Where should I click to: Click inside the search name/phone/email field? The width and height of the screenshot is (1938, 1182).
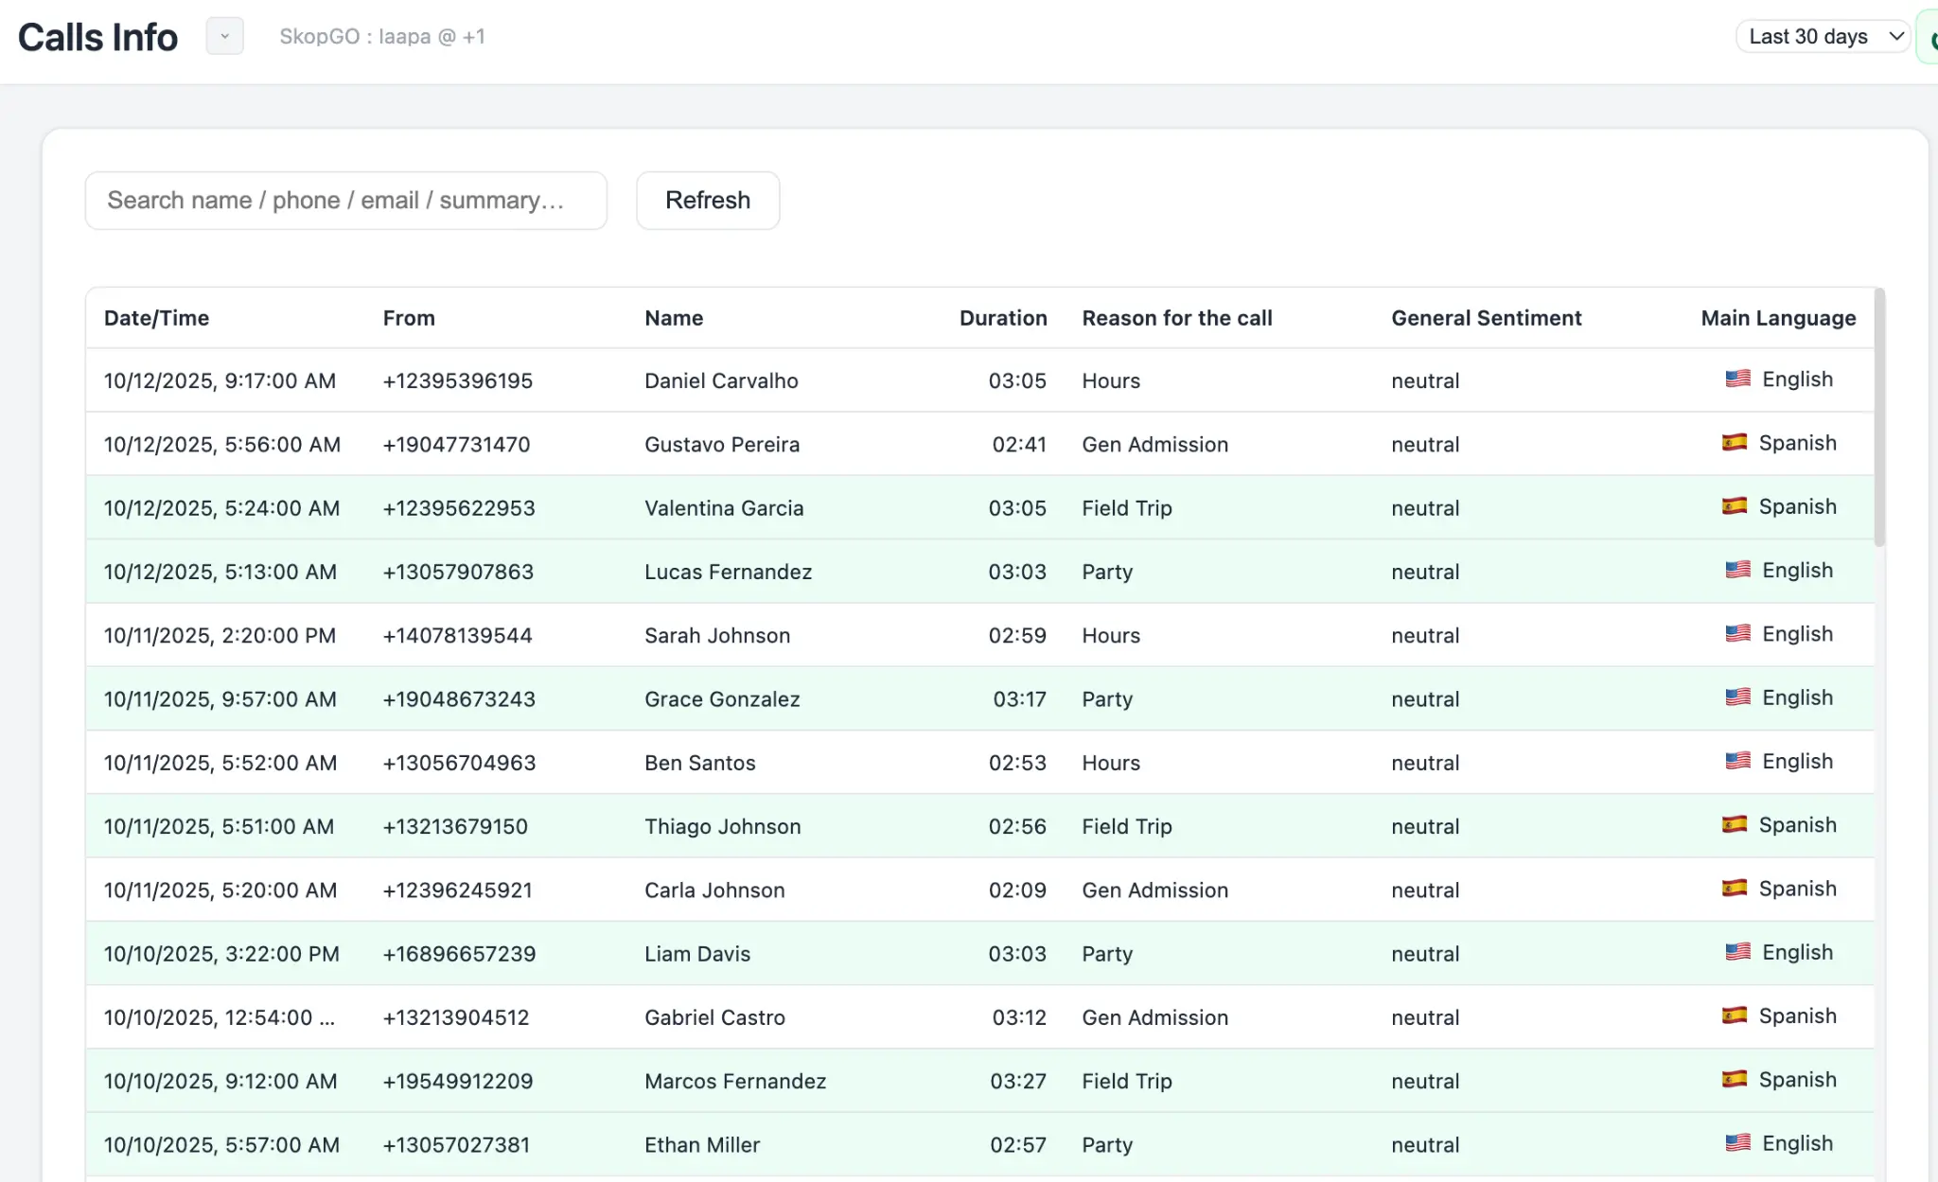click(346, 200)
